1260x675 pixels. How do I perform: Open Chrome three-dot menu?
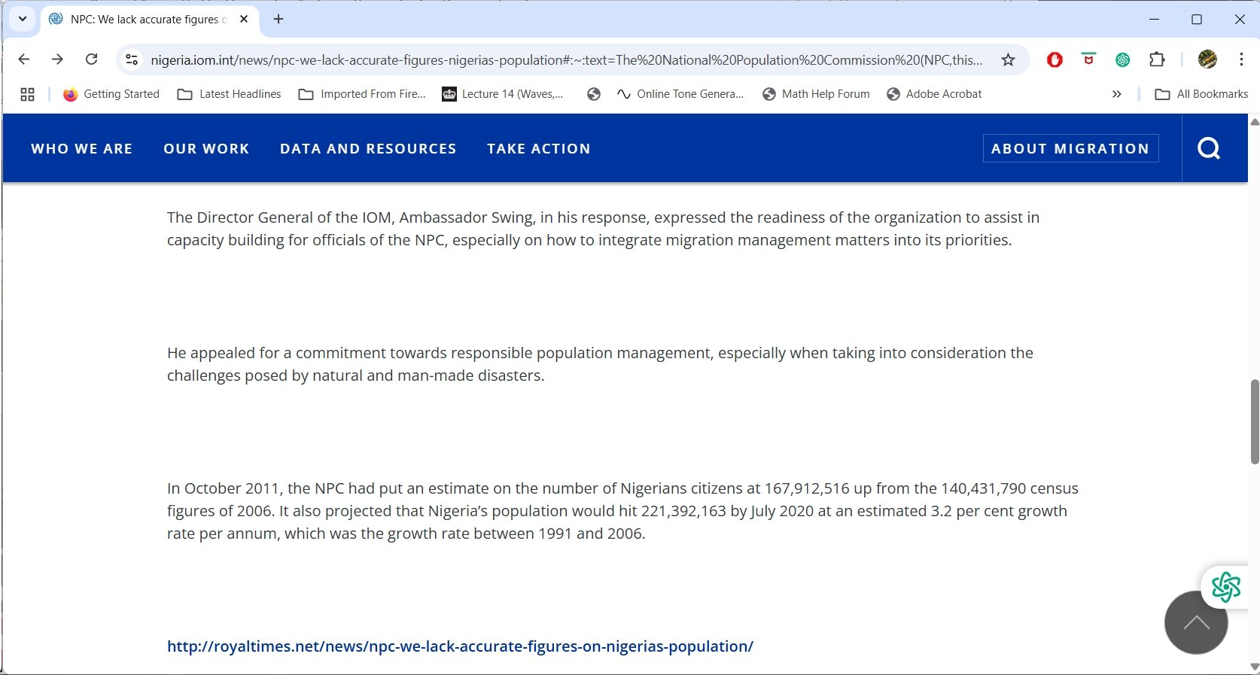1240,59
